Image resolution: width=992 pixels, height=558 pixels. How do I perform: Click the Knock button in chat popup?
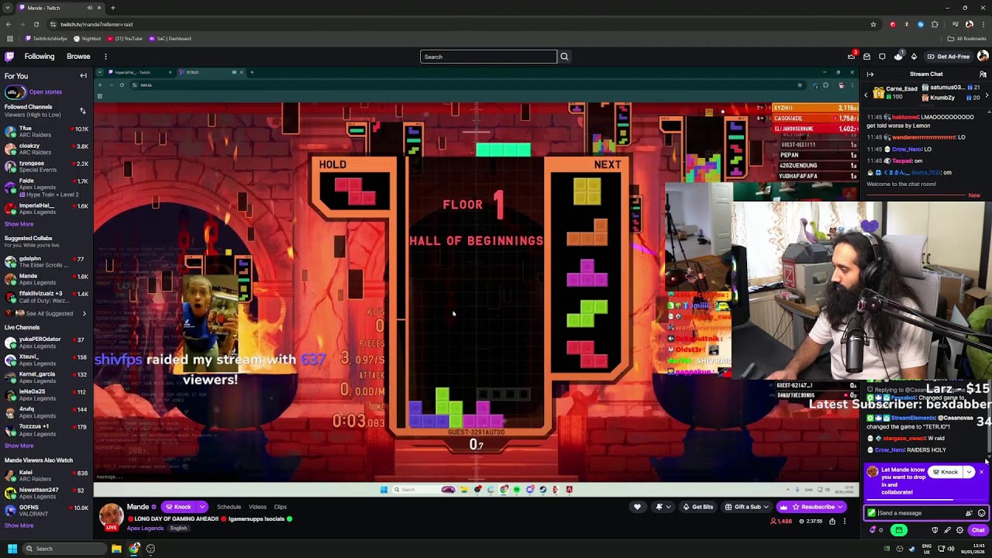coord(945,472)
